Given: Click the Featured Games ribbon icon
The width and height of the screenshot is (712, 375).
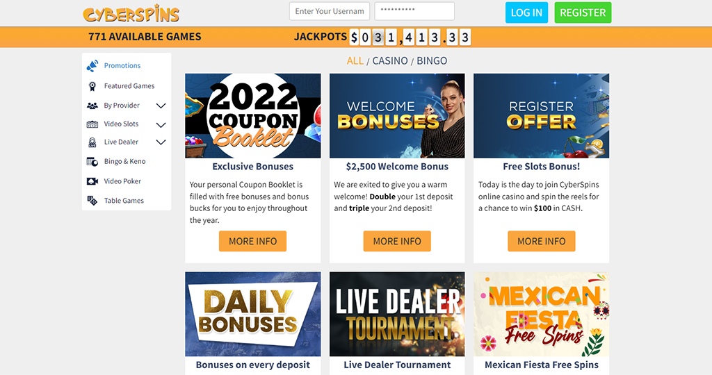Looking at the screenshot, I should coord(92,86).
